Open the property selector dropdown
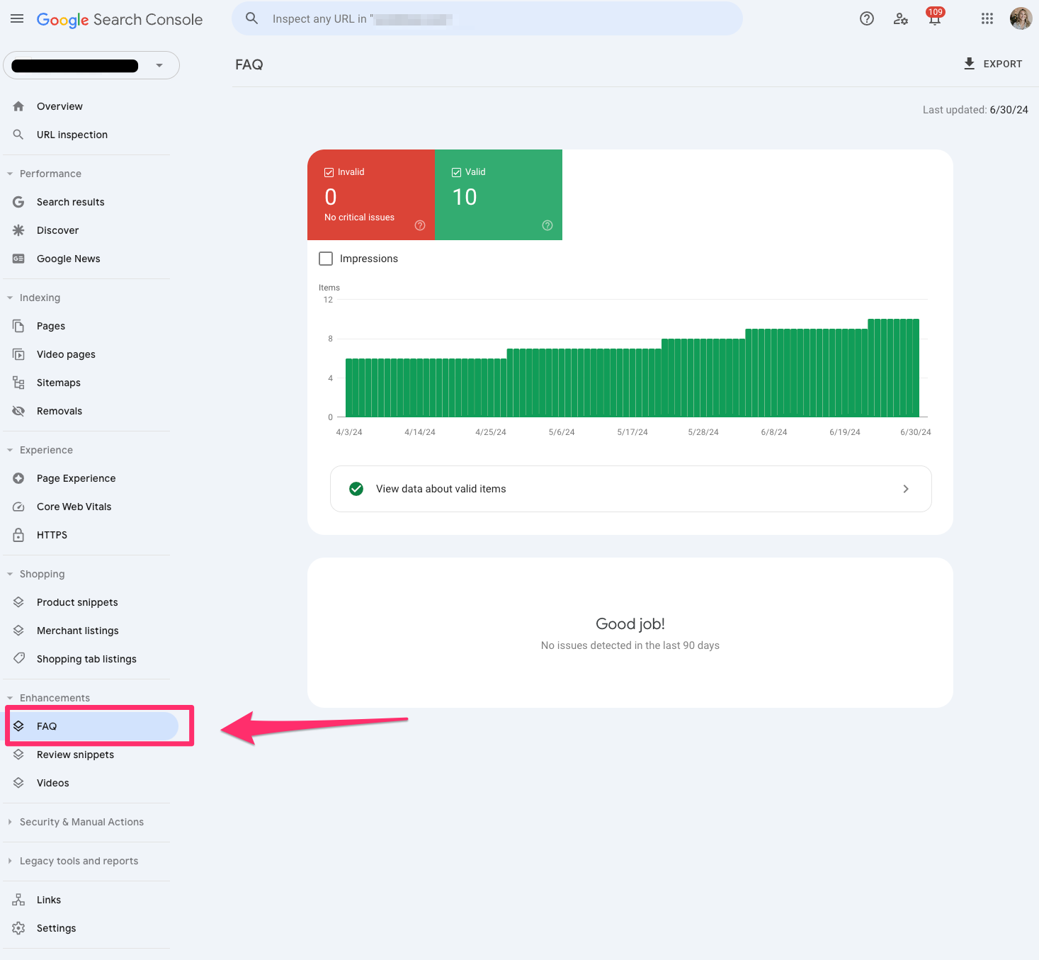1039x960 pixels. point(91,65)
